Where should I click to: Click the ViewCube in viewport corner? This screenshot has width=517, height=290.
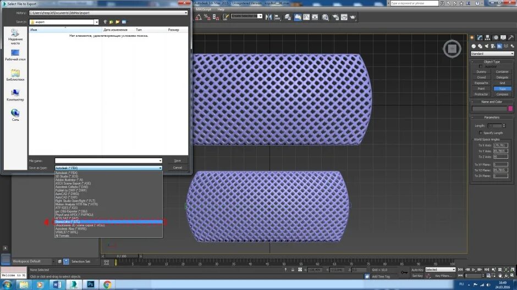[452, 49]
